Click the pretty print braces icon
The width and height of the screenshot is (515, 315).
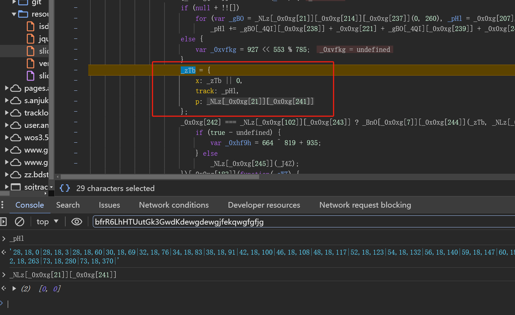coord(65,188)
